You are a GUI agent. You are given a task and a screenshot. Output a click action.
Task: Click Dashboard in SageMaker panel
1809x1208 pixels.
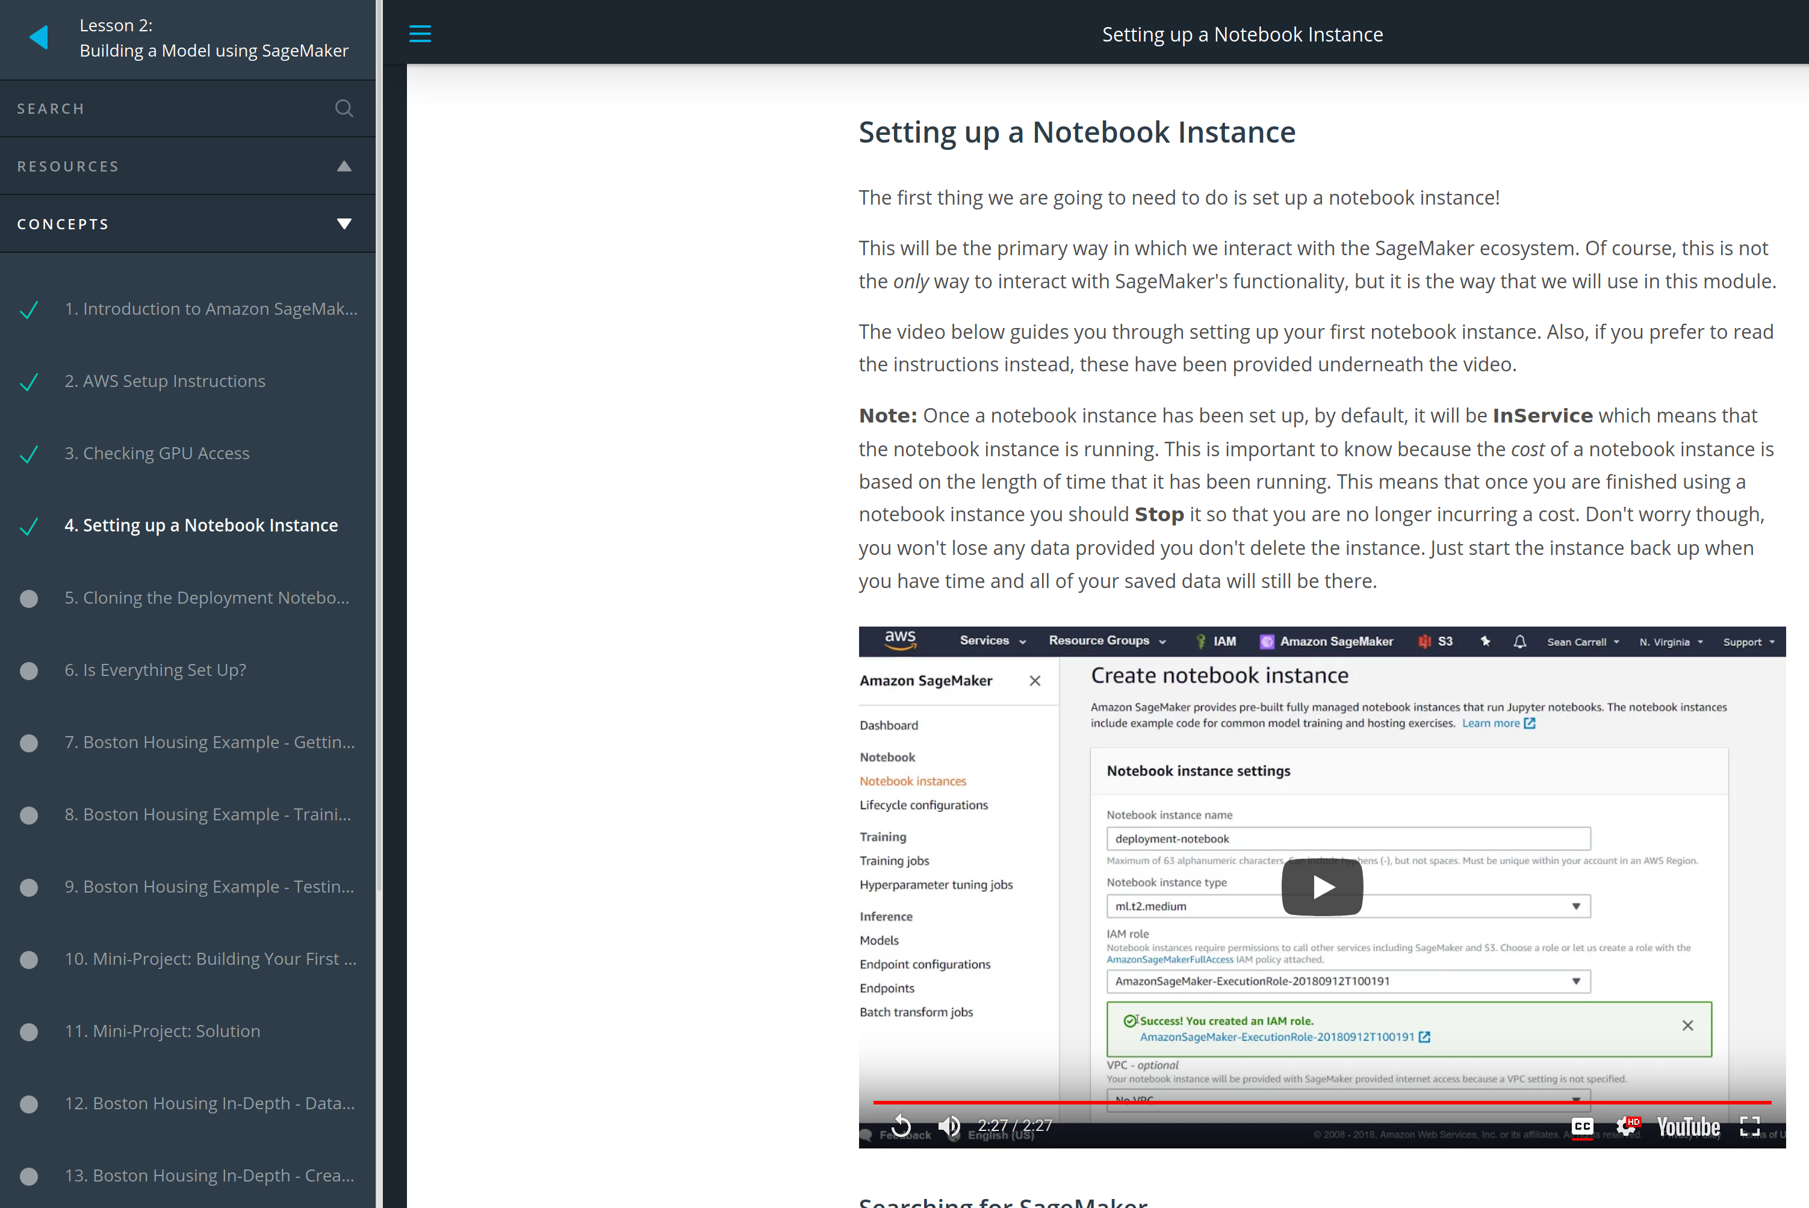coord(889,725)
